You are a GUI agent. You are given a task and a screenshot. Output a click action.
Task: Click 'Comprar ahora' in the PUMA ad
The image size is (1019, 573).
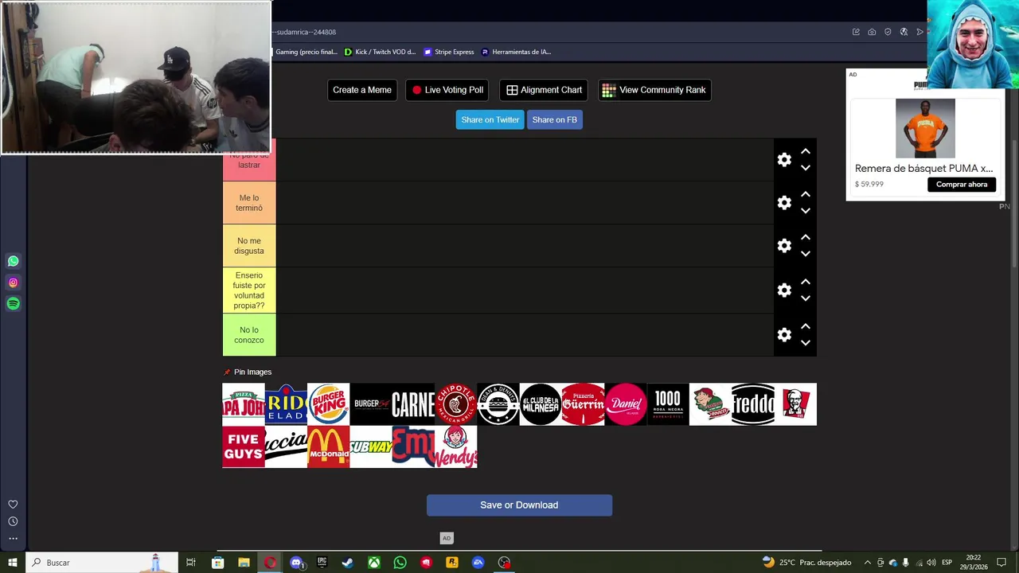pyautogui.click(x=961, y=184)
